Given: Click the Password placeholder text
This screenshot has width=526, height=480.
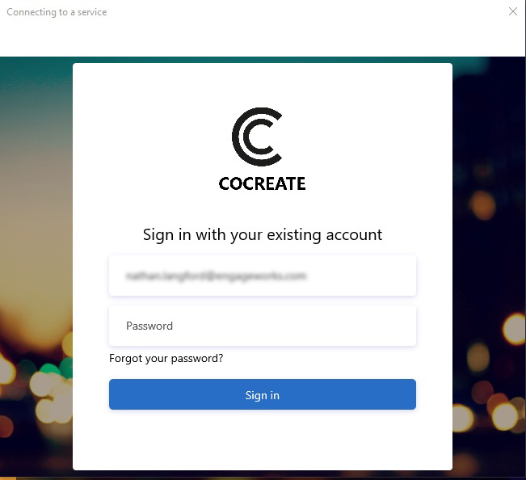Looking at the screenshot, I should tap(149, 326).
